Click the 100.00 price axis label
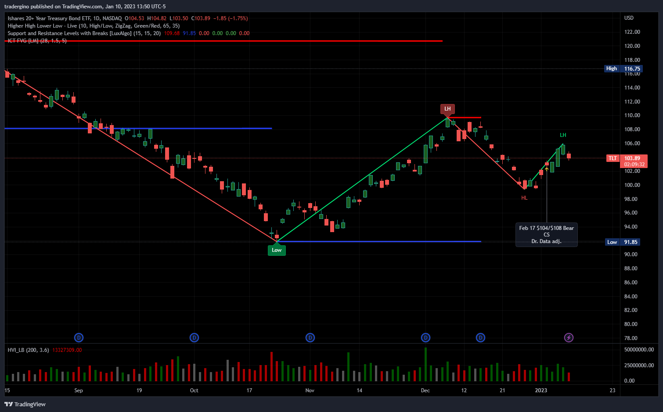Image resolution: width=663 pixels, height=412 pixels. coord(632,185)
